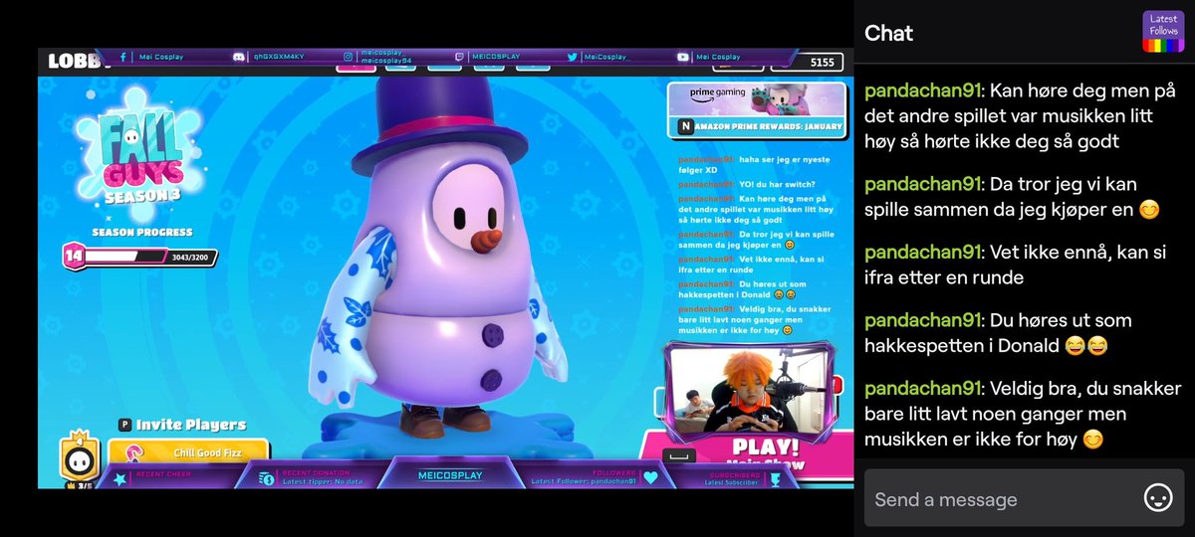Click the streamer webcam thumbnail
Viewport: 1195px width, 537px height.
coord(752,389)
